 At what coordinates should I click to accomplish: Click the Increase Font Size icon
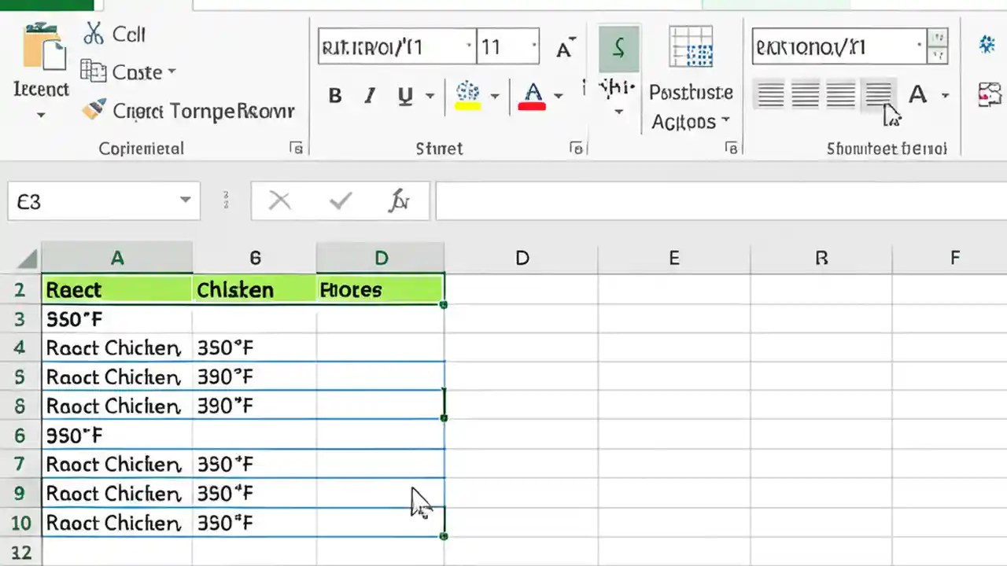tap(563, 47)
